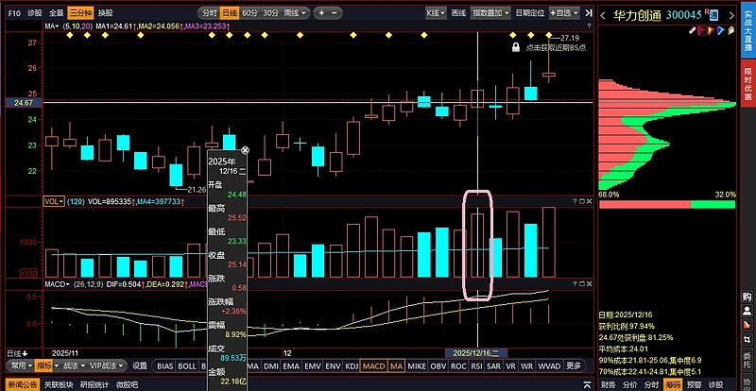
Task: Open the help question mark on MA row
Action: point(589,25)
